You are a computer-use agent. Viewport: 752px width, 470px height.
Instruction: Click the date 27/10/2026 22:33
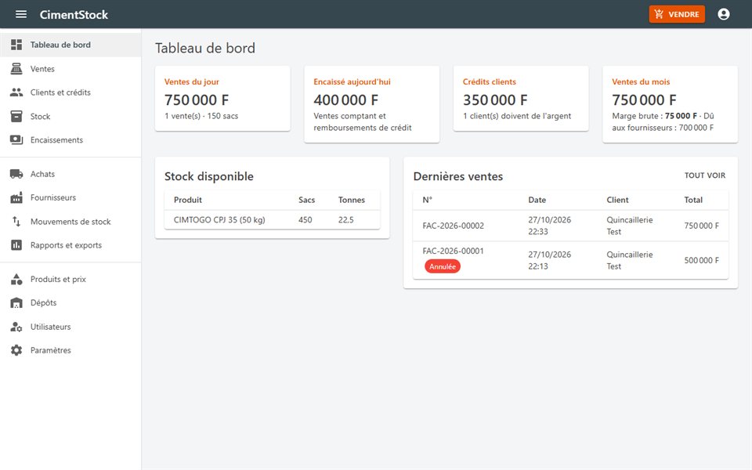(x=550, y=226)
